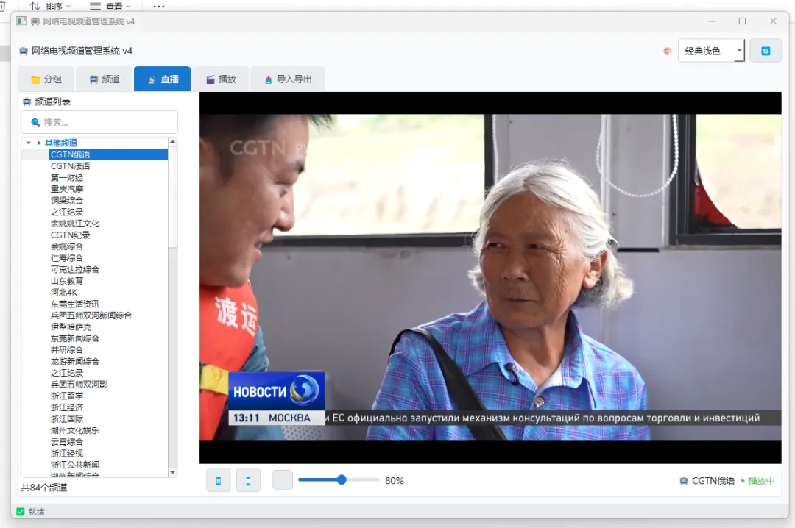
Task: Click the channel list scroll-up arrow
Action: [172, 141]
